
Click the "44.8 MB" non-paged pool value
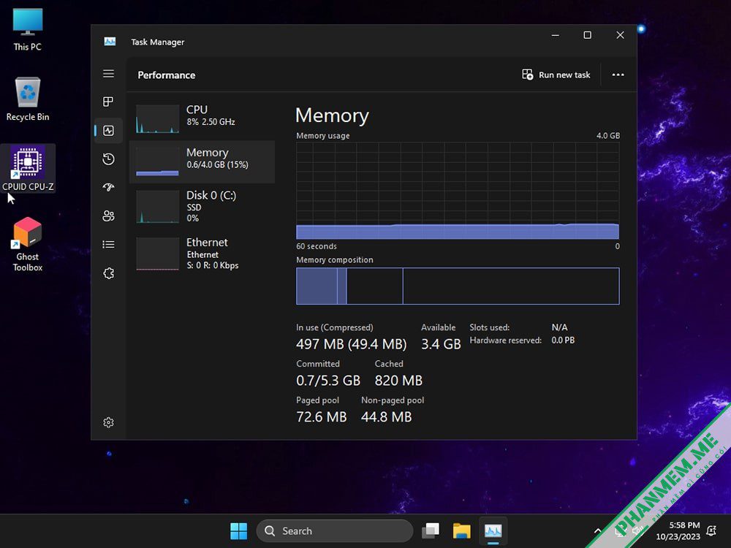pyautogui.click(x=386, y=416)
